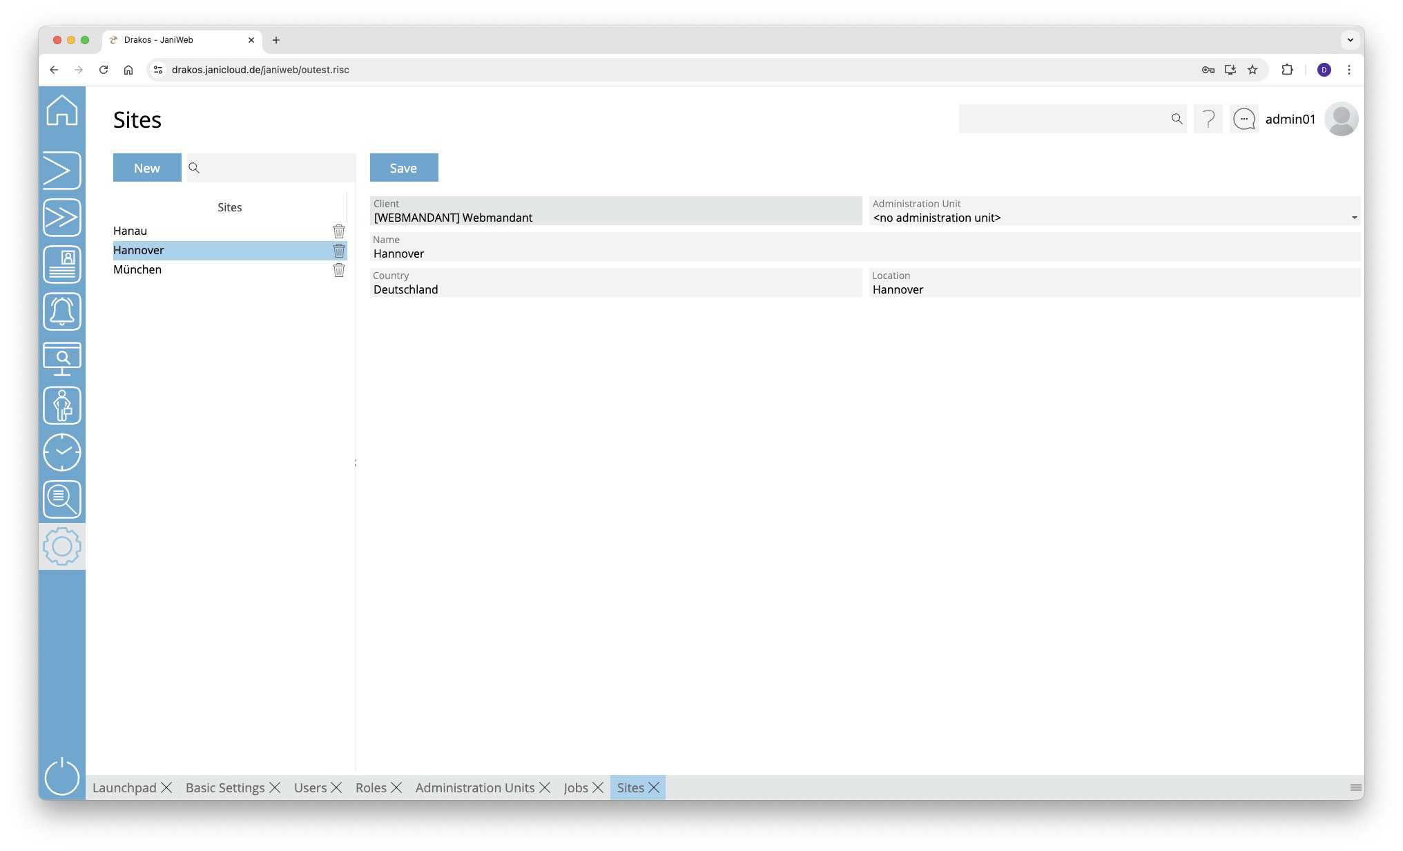Expand the Administration Unit dropdown
Viewport: 1403px width, 851px height.
(x=1353, y=218)
